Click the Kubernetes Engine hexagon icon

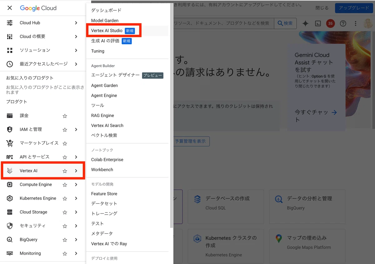10,198
